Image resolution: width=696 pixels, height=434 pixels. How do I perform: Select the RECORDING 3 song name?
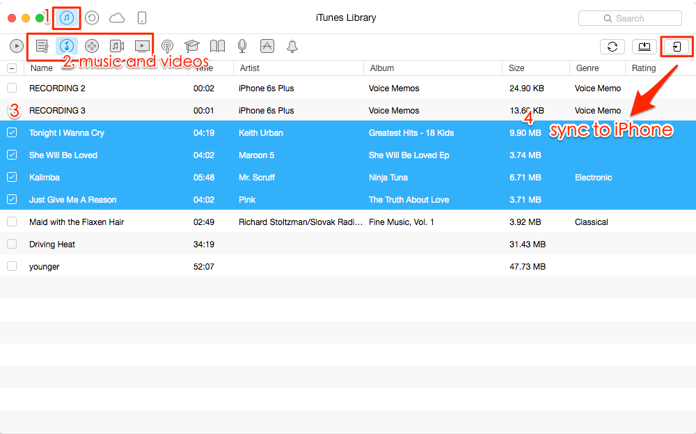pyautogui.click(x=57, y=111)
